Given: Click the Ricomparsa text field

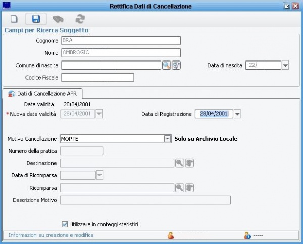Looking at the screenshot, I should [117, 188].
